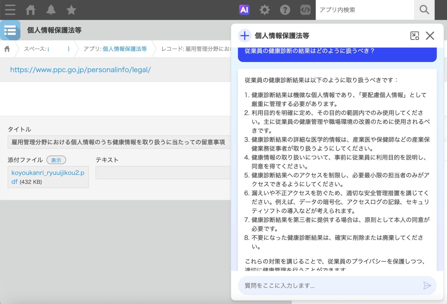
Task: Open the code developer icon
Action: click(305, 10)
